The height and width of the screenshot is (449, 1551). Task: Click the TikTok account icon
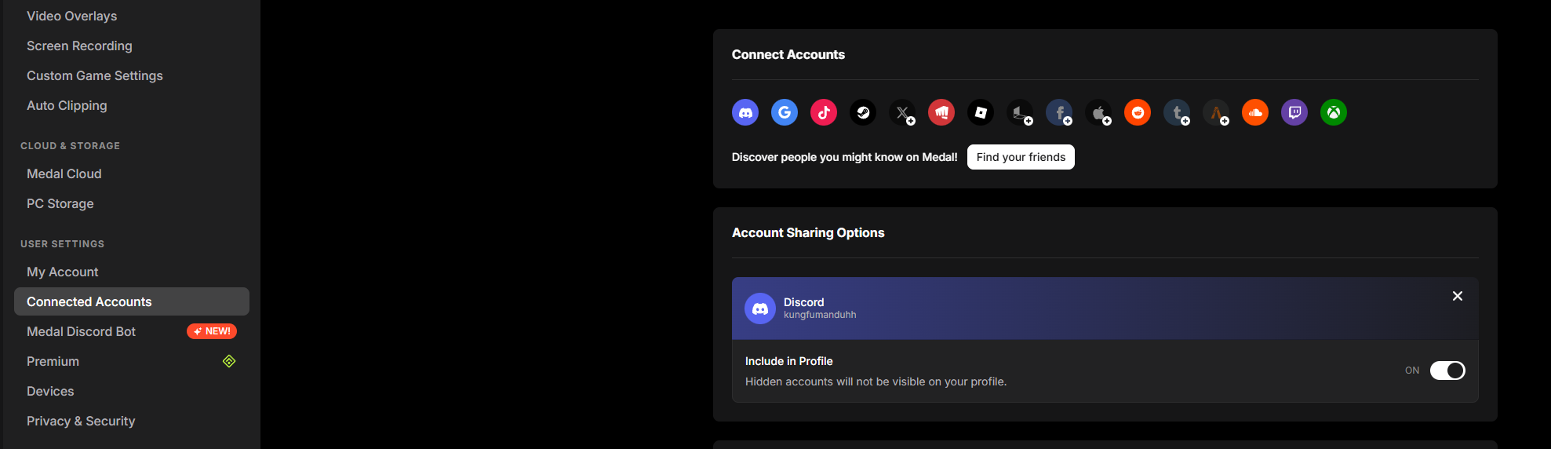point(824,112)
